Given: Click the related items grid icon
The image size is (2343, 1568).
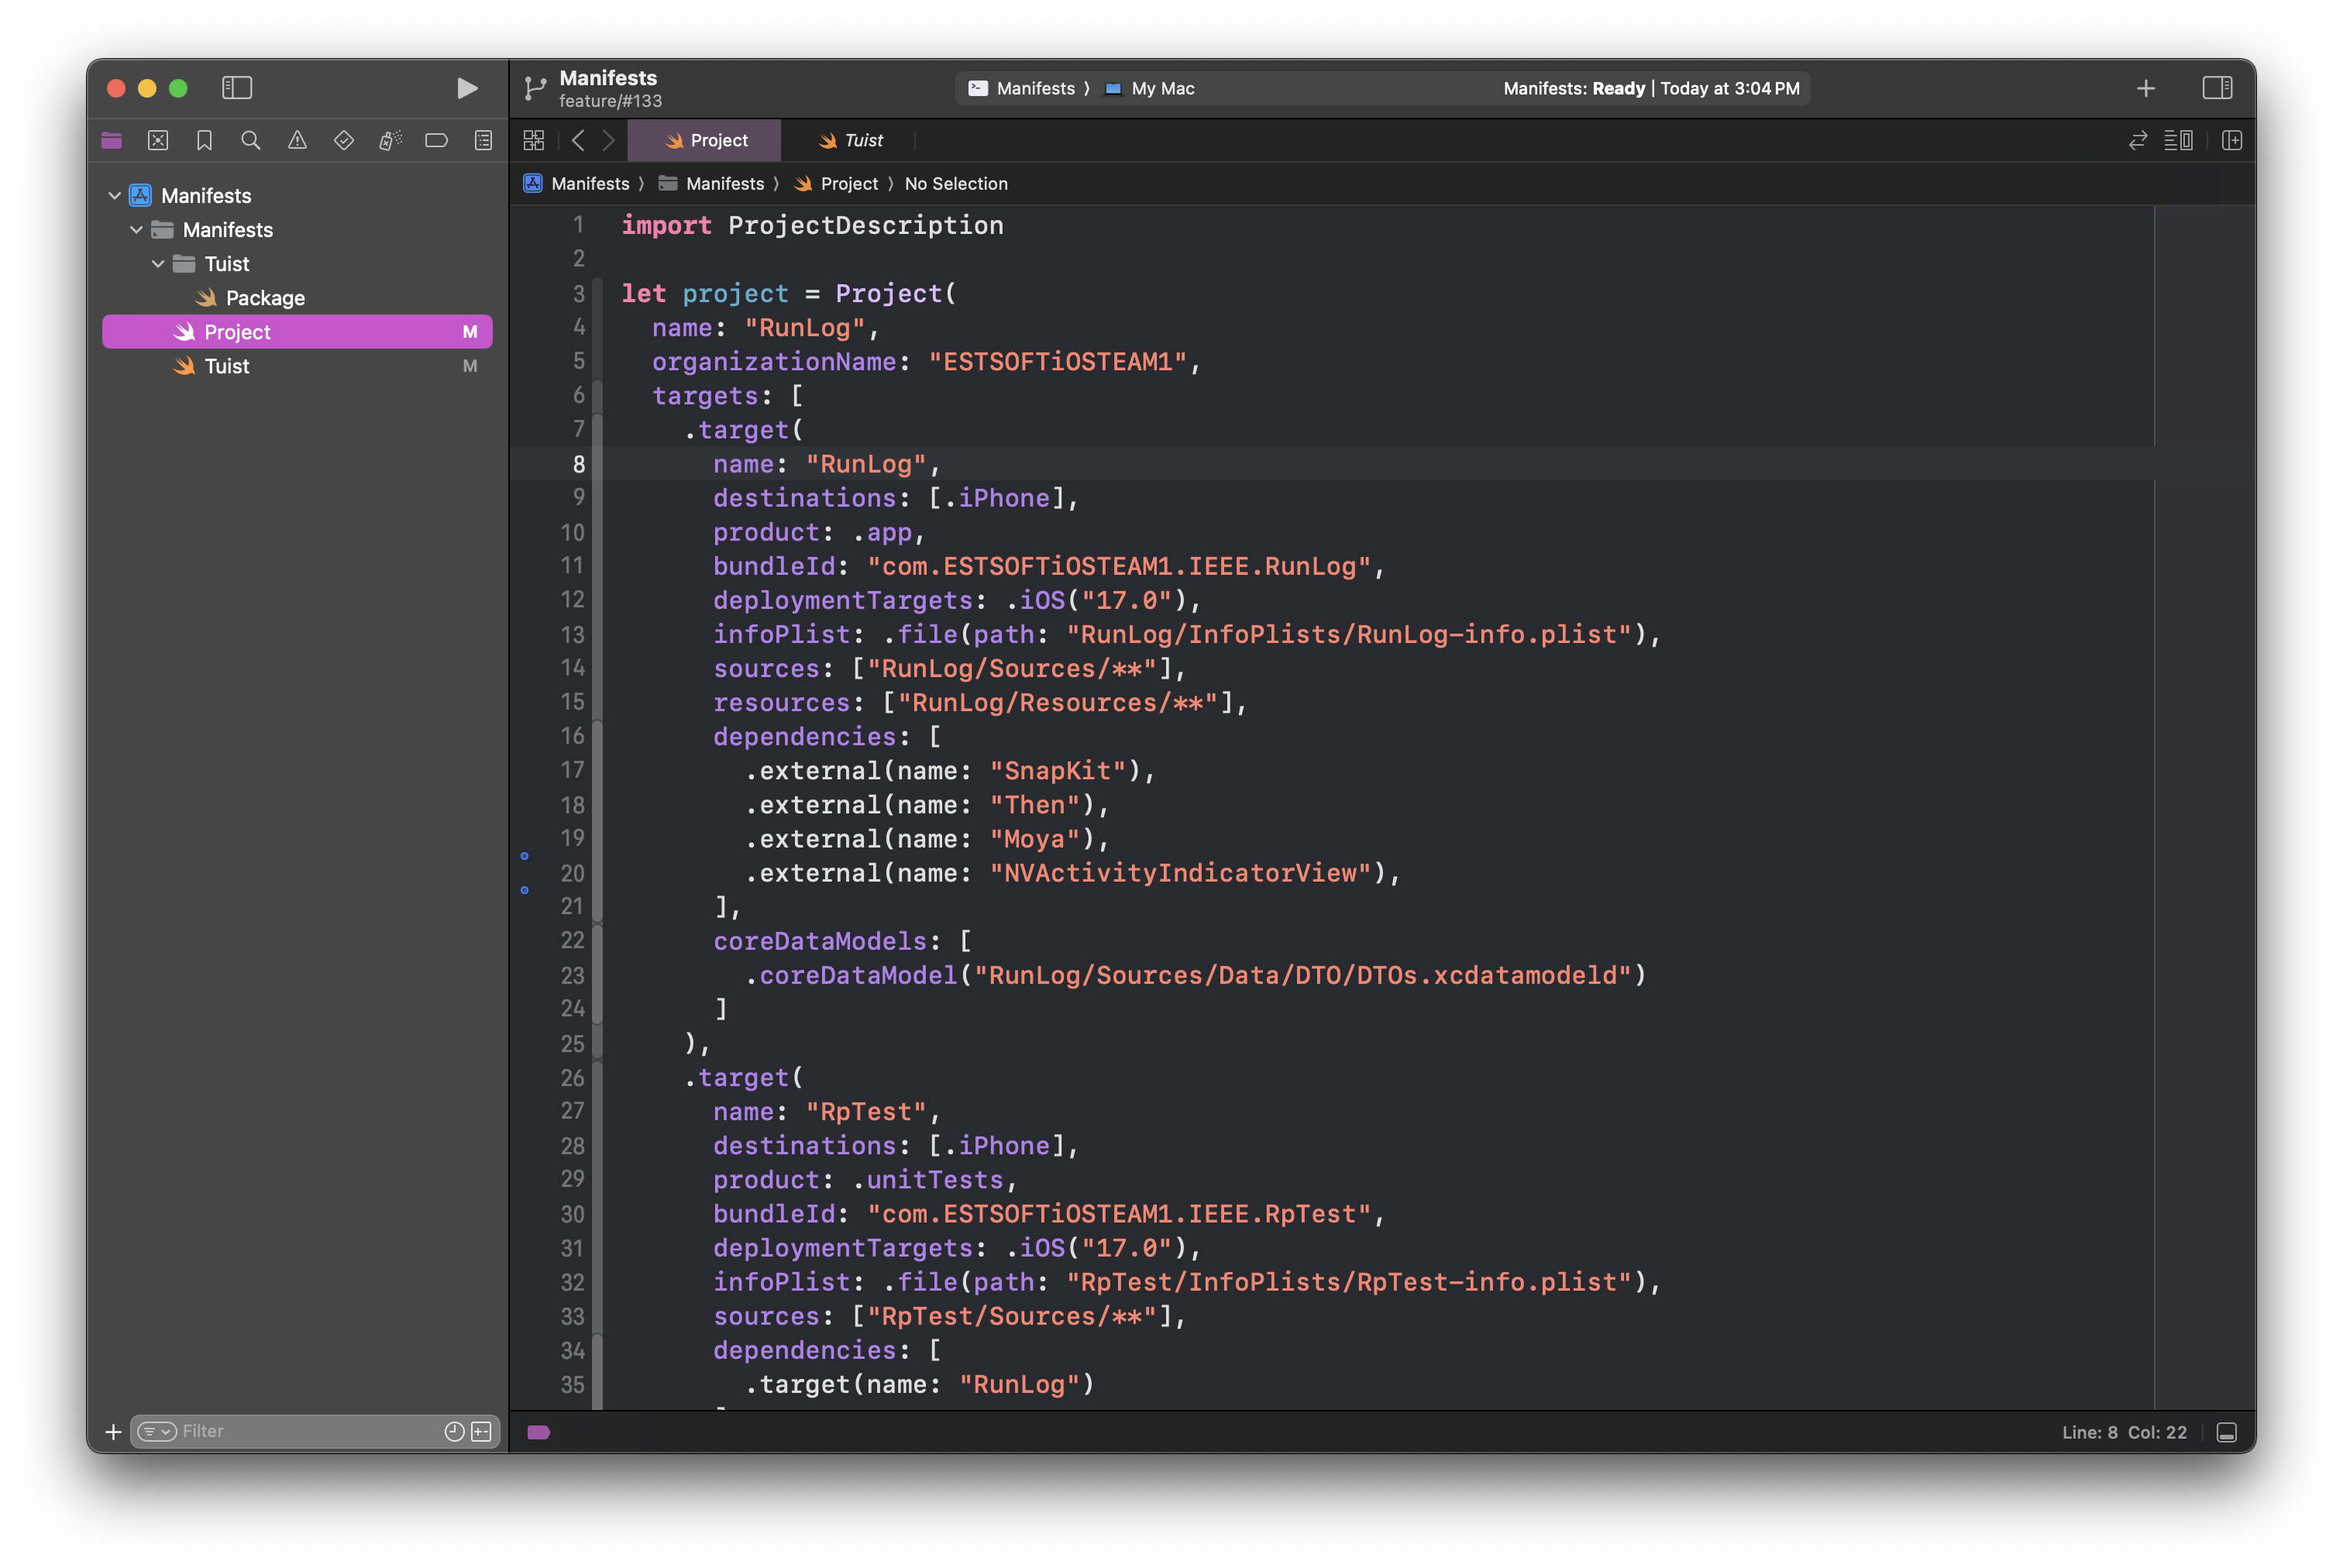Looking at the screenshot, I should (x=534, y=140).
